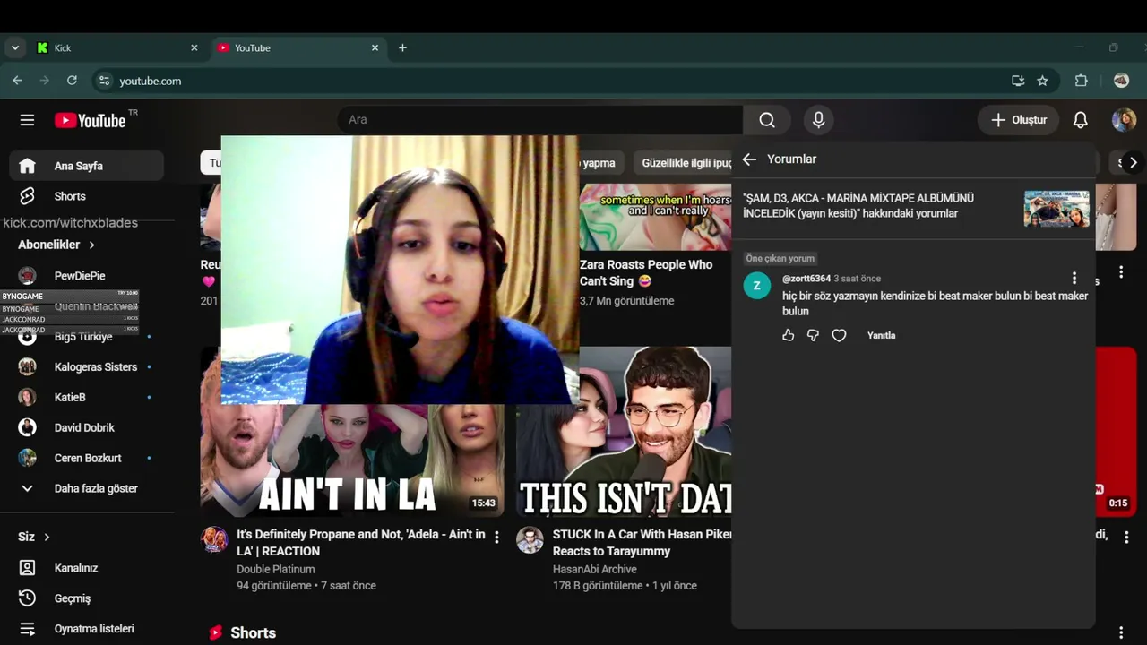Dislike the comment by @zortt6364
This screenshot has height=645, width=1147.
813,335
